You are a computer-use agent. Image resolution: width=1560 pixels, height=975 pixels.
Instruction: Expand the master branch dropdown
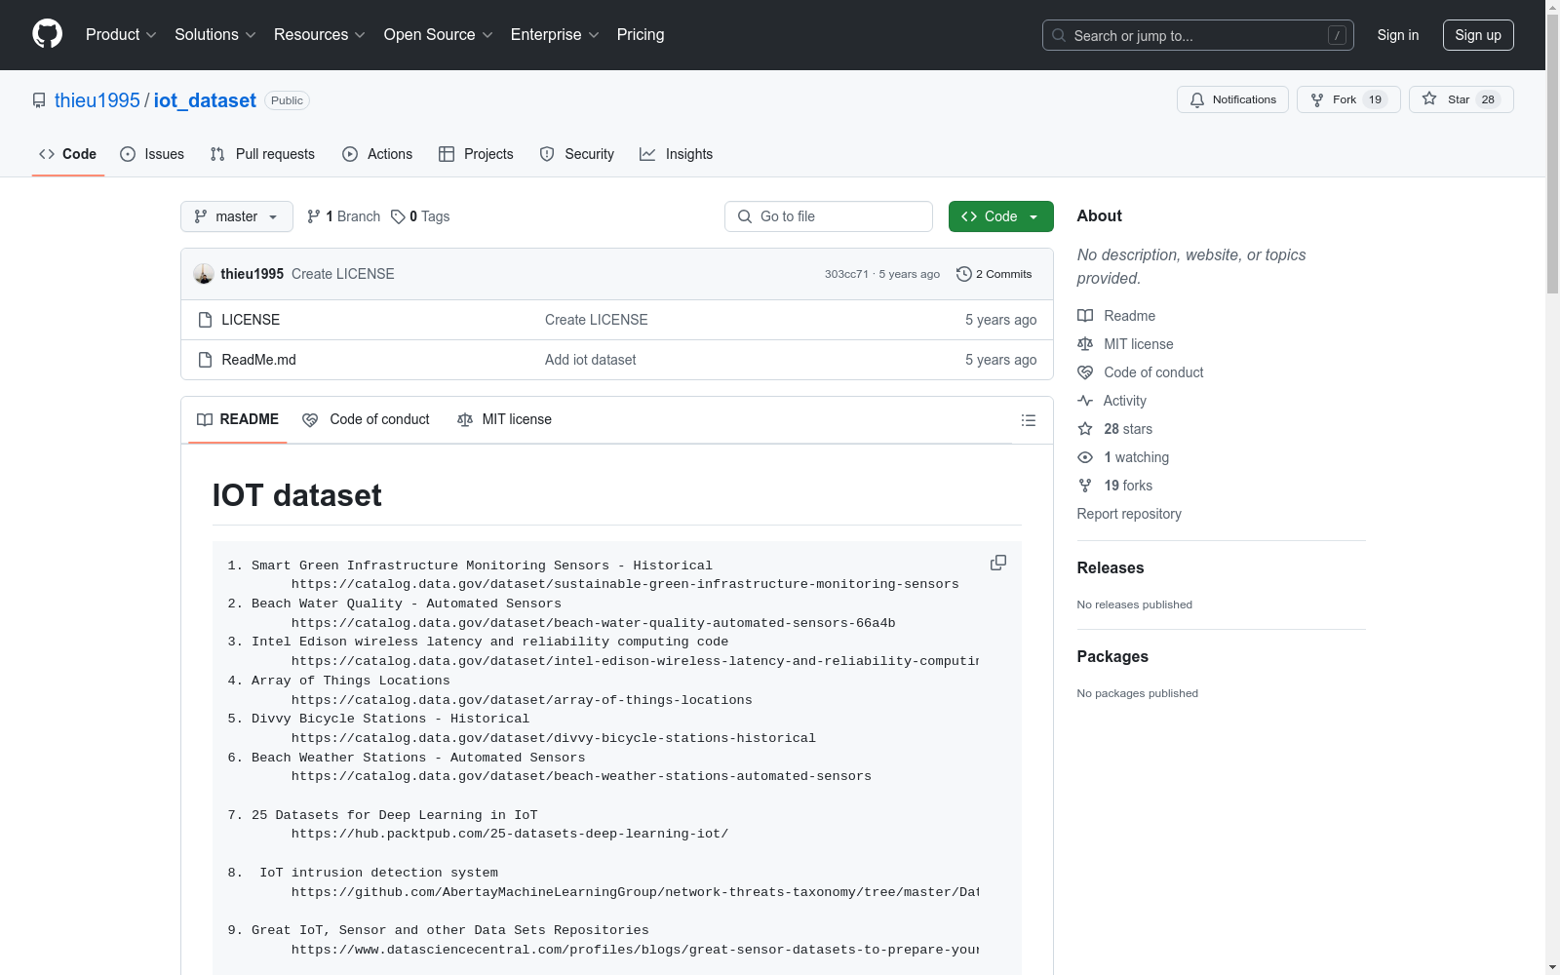point(237,216)
